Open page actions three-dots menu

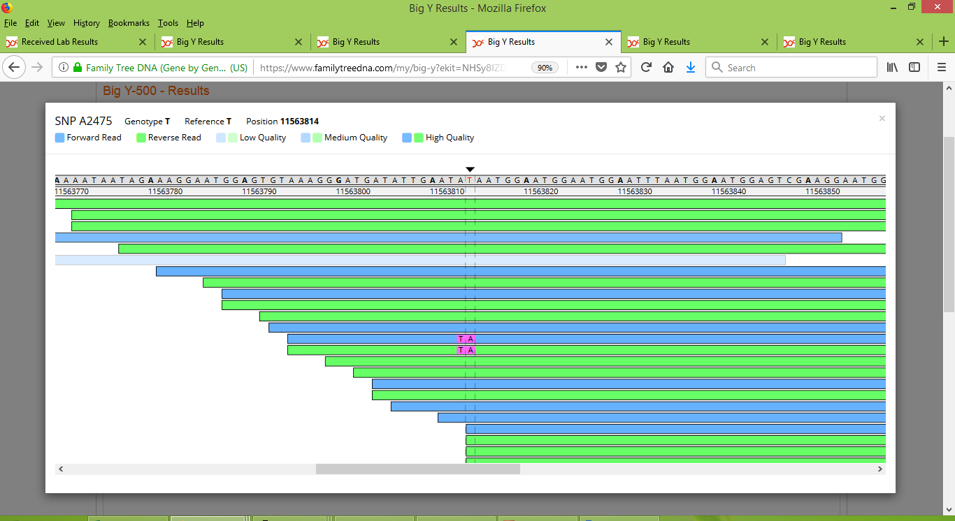[582, 68]
